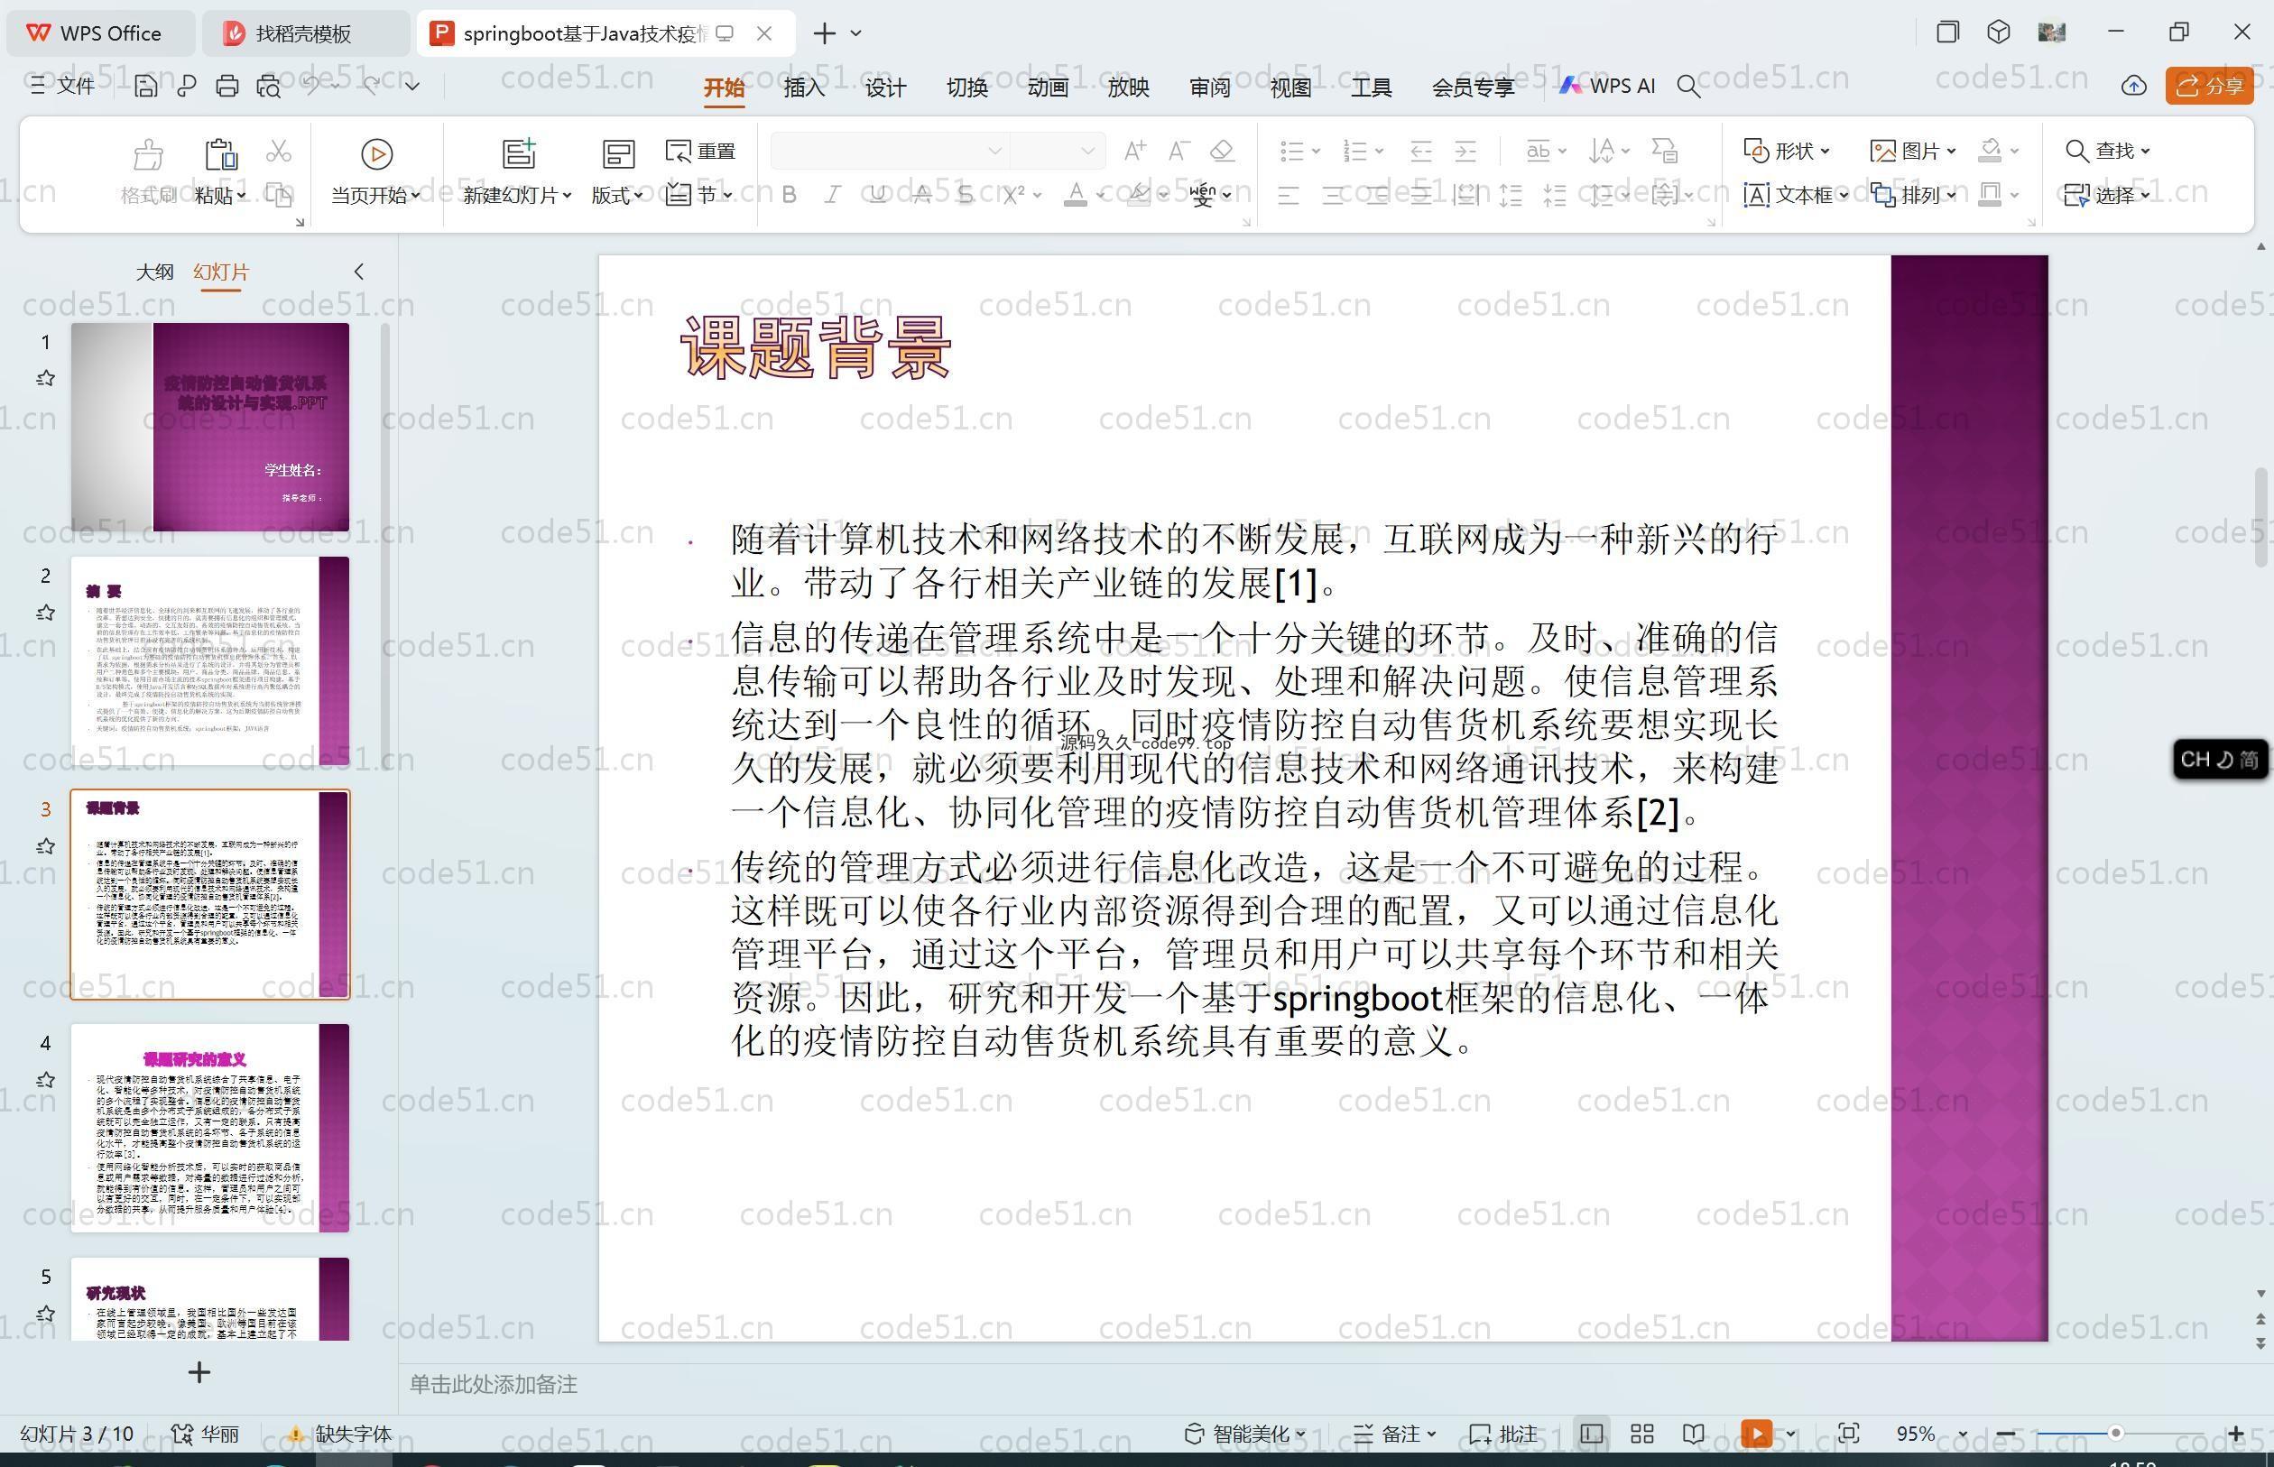Click the ribbon search magnifier icon

(1688, 87)
